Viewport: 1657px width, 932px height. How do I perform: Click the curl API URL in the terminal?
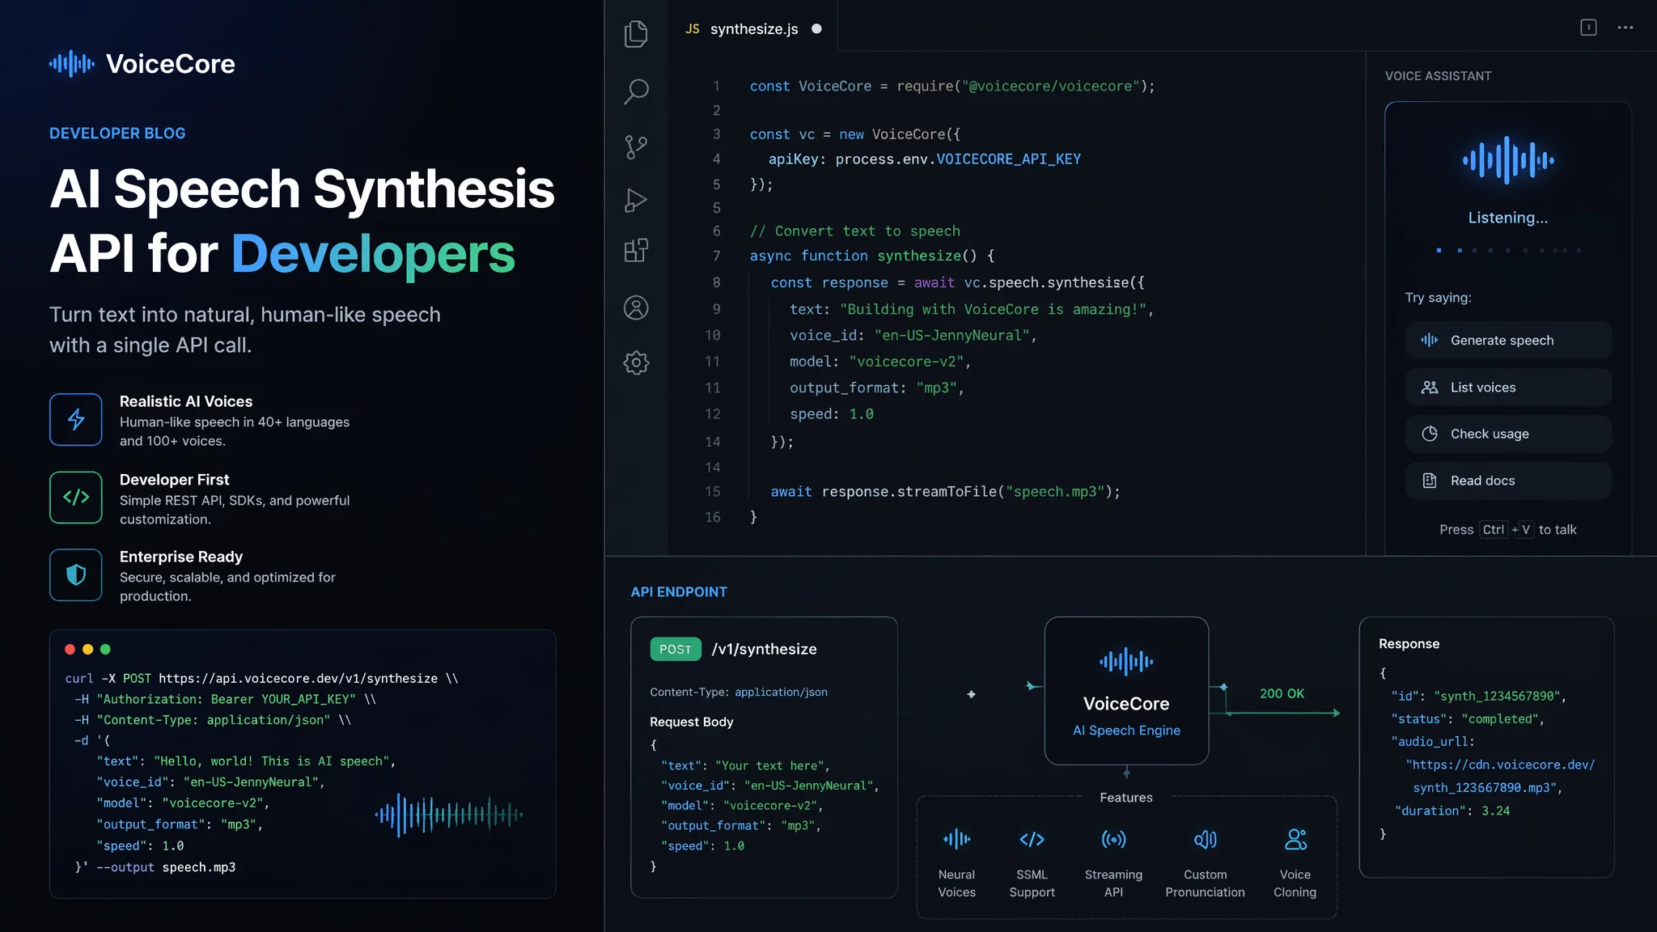[298, 679]
